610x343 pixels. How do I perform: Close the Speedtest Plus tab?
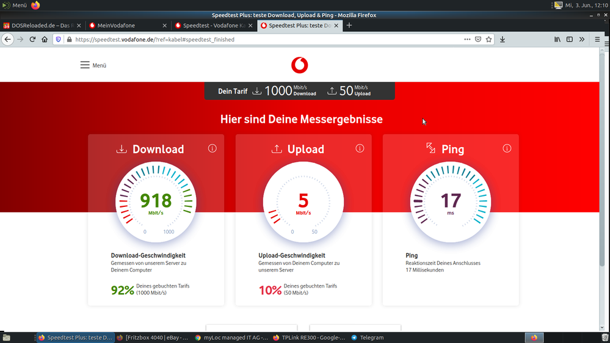pos(336,25)
